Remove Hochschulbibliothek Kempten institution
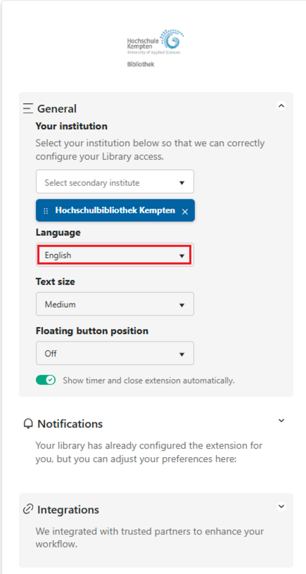The image size is (306, 574). 185,212
